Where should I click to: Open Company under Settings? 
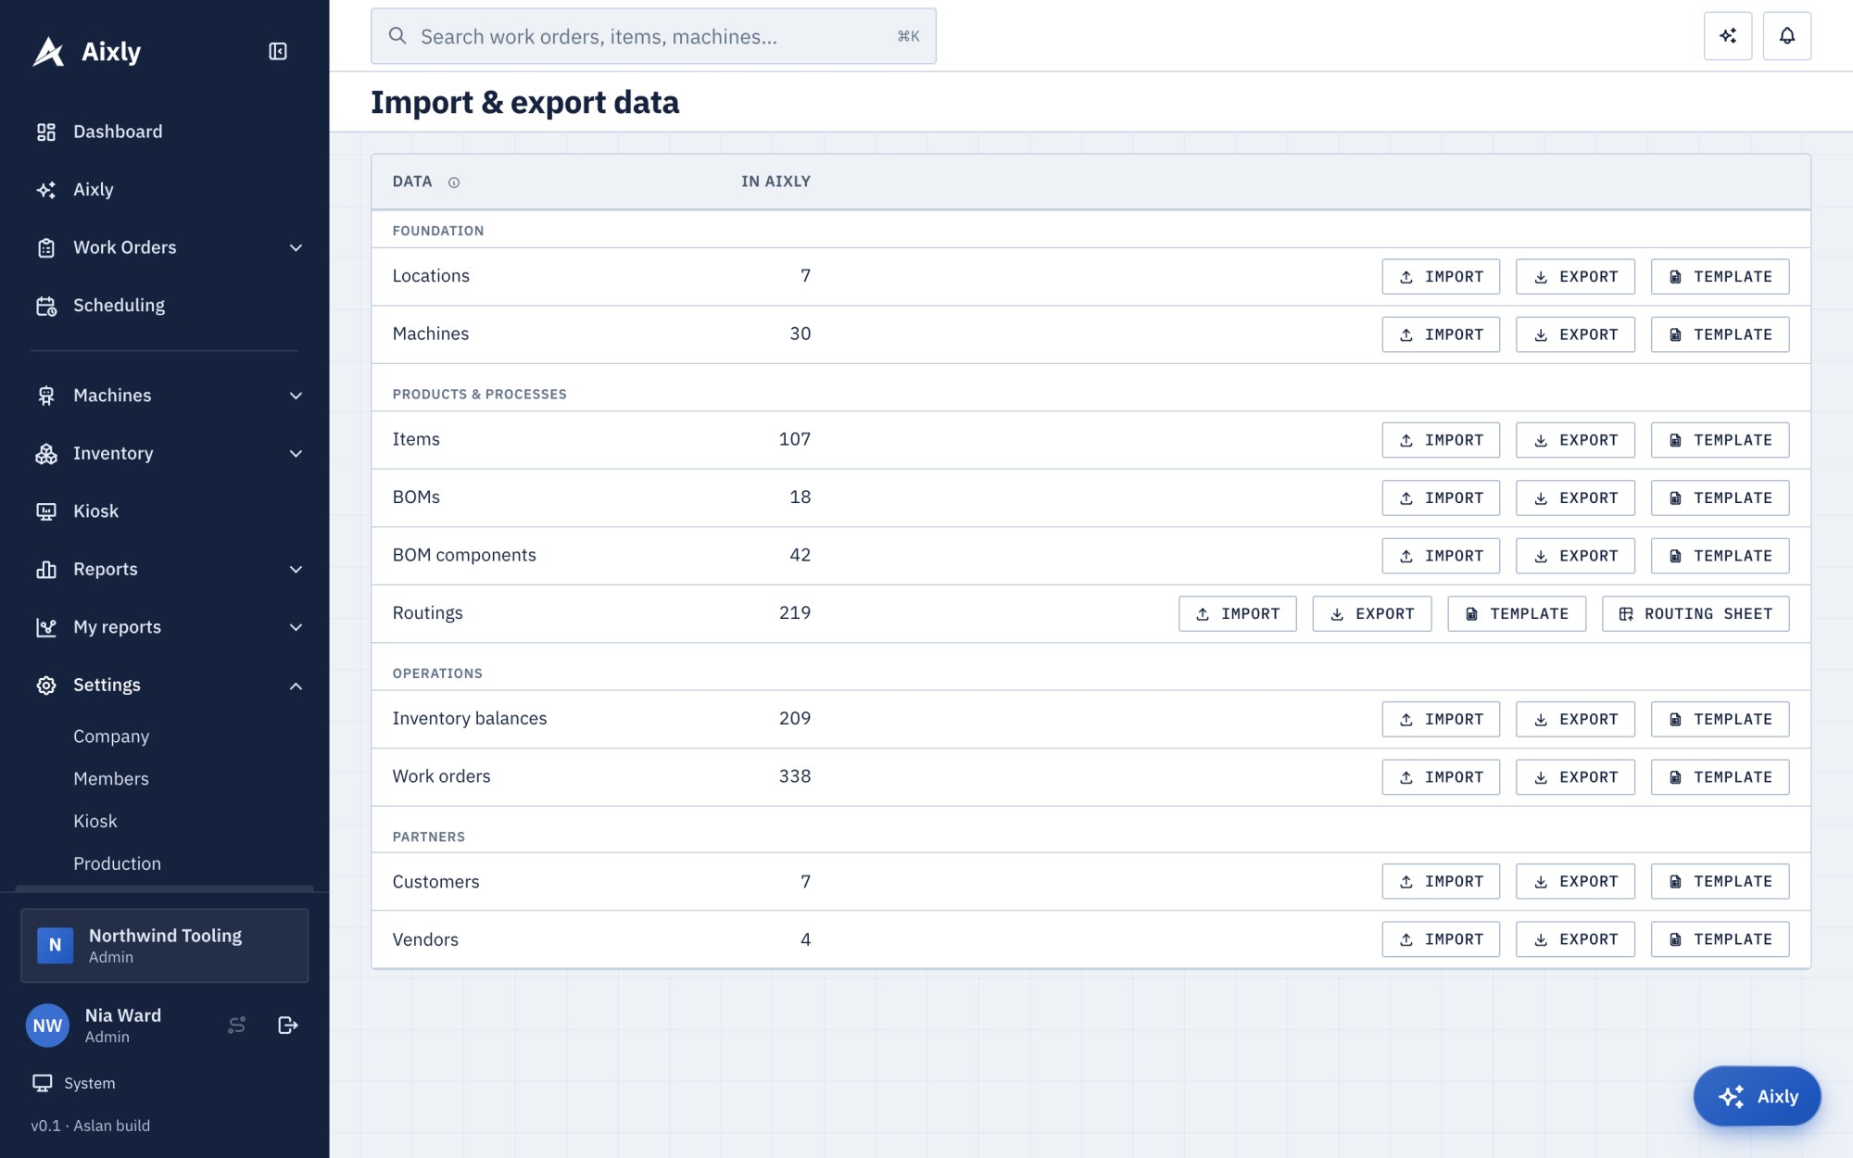pos(111,736)
